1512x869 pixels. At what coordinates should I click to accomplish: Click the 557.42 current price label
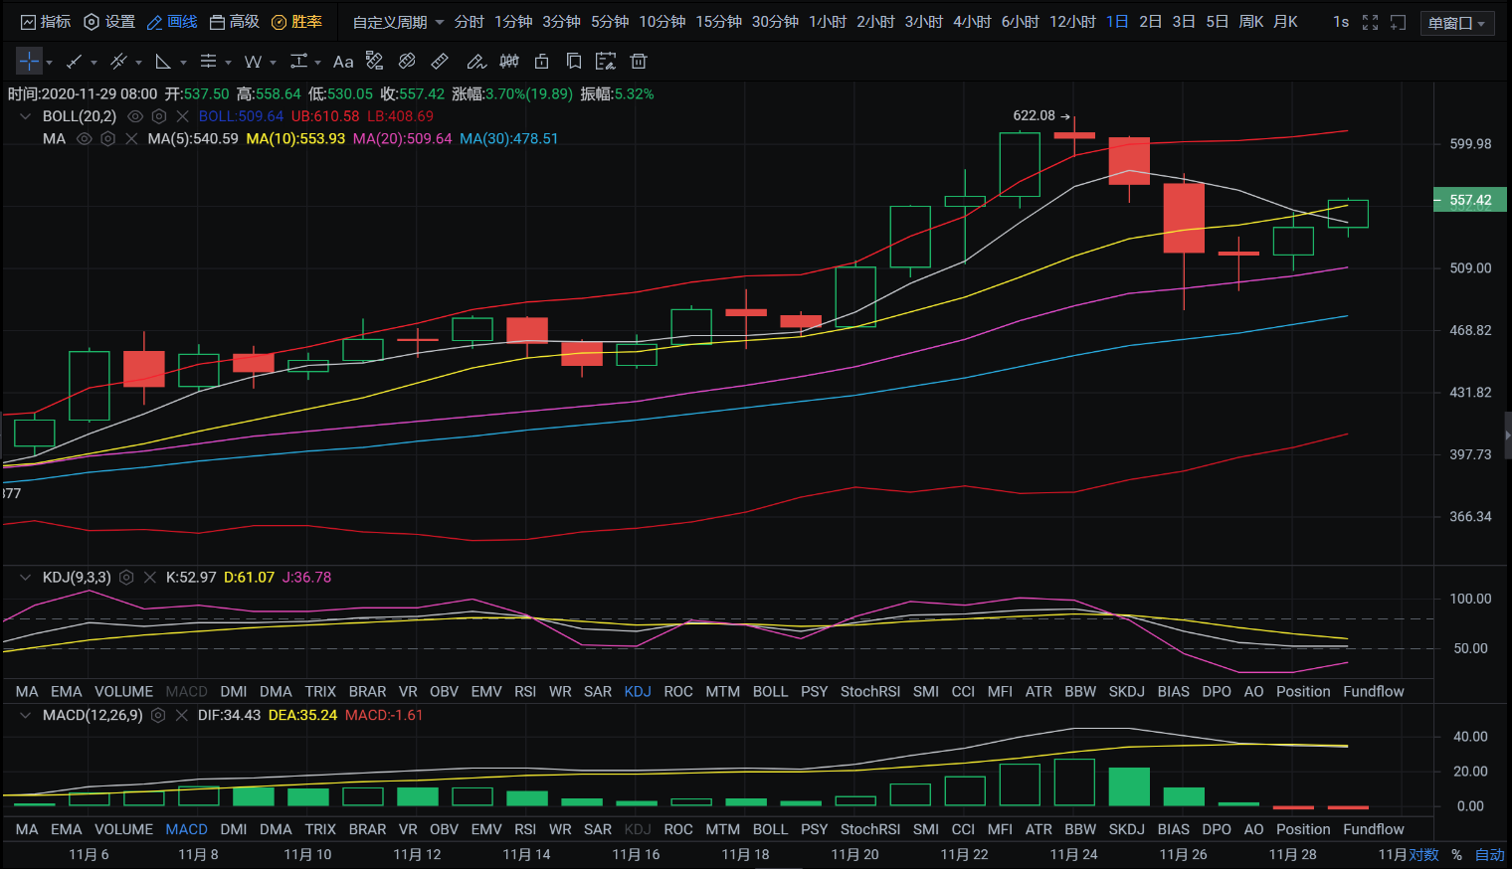[1469, 200]
